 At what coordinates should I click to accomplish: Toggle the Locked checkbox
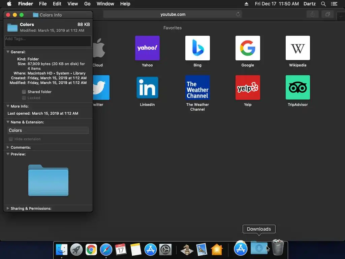click(x=24, y=98)
